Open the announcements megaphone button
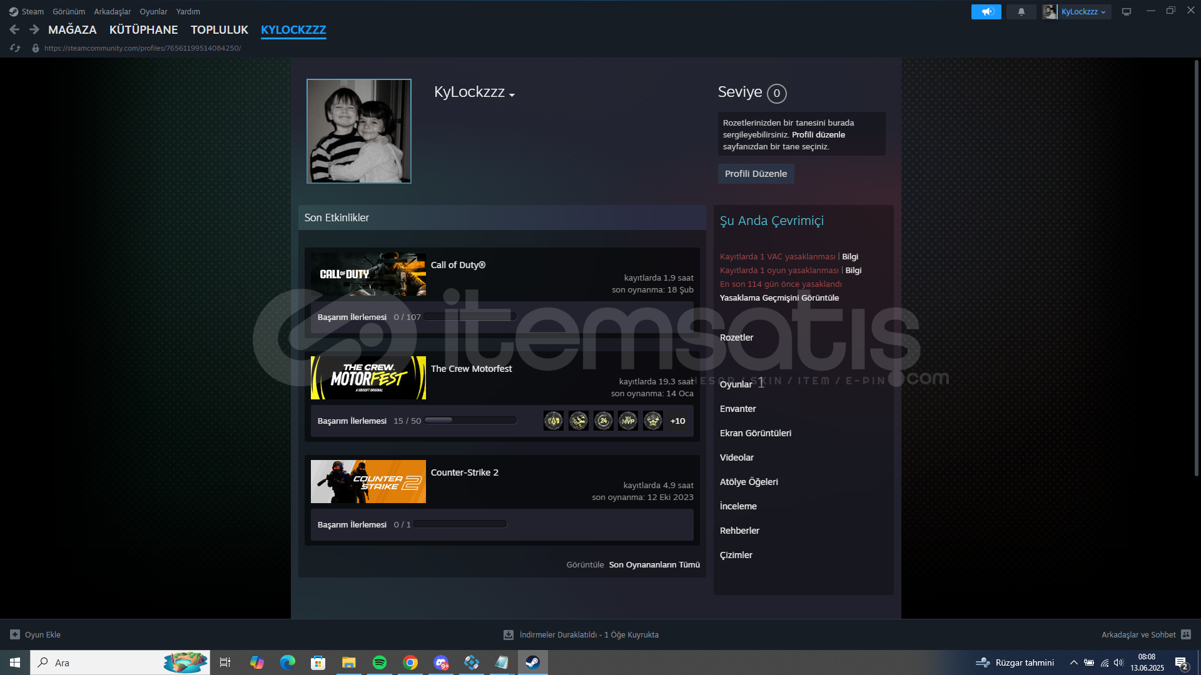1201x675 pixels. point(986,12)
